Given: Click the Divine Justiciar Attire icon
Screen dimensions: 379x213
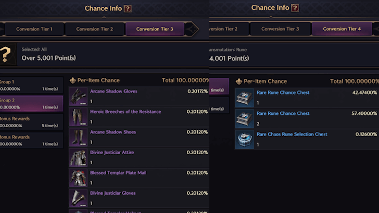Looking at the screenshot, I should (78, 157).
